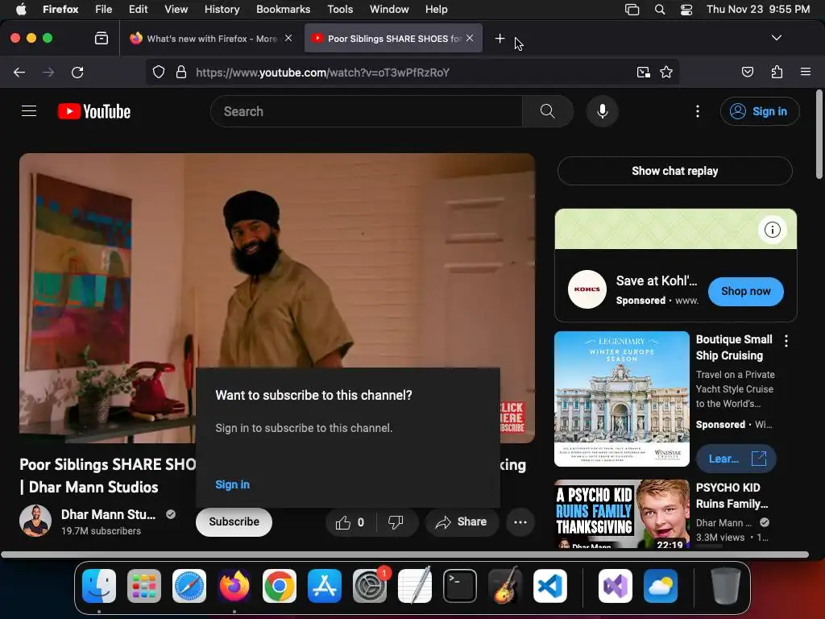The image size is (825, 619).
Task: Open Firefox extensions puzzle icon
Action: 777,72
